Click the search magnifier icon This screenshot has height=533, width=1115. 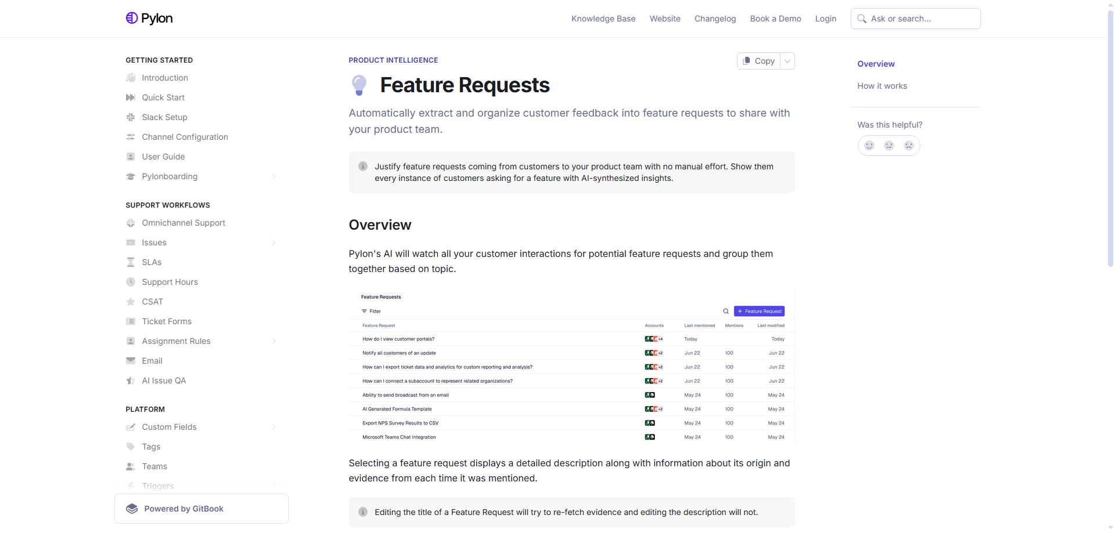click(x=862, y=19)
